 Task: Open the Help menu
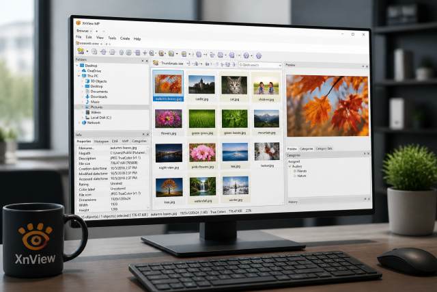pyautogui.click(x=137, y=39)
